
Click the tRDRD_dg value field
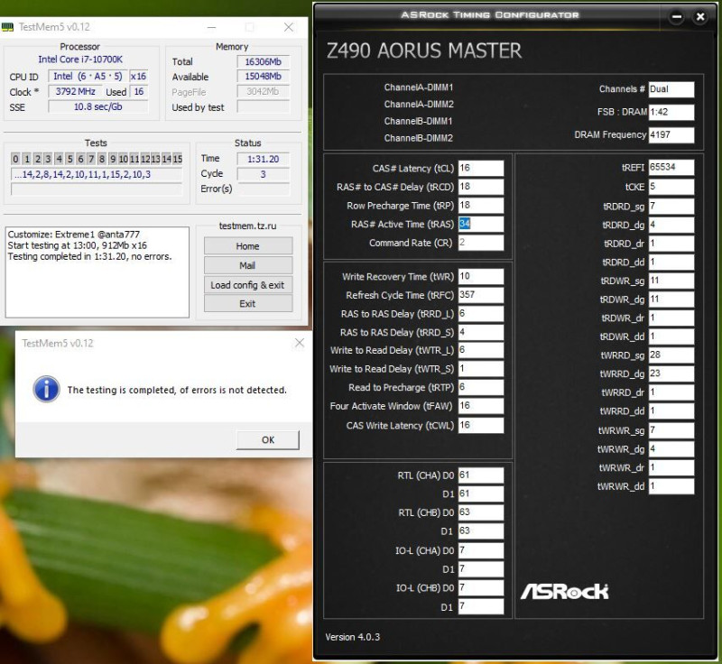pyautogui.click(x=671, y=225)
